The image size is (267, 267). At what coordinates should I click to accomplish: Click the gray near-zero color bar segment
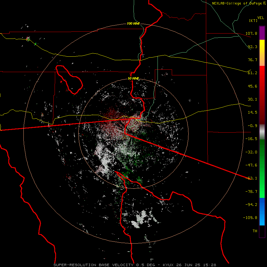[x=262, y=132]
